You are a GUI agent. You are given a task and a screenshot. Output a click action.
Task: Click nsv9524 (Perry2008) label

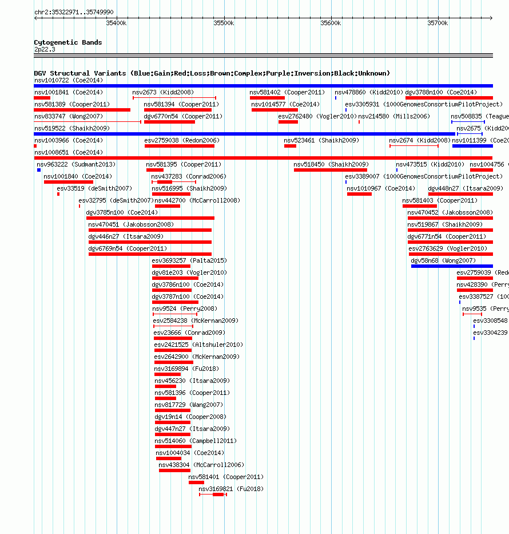pyautogui.click(x=185, y=308)
